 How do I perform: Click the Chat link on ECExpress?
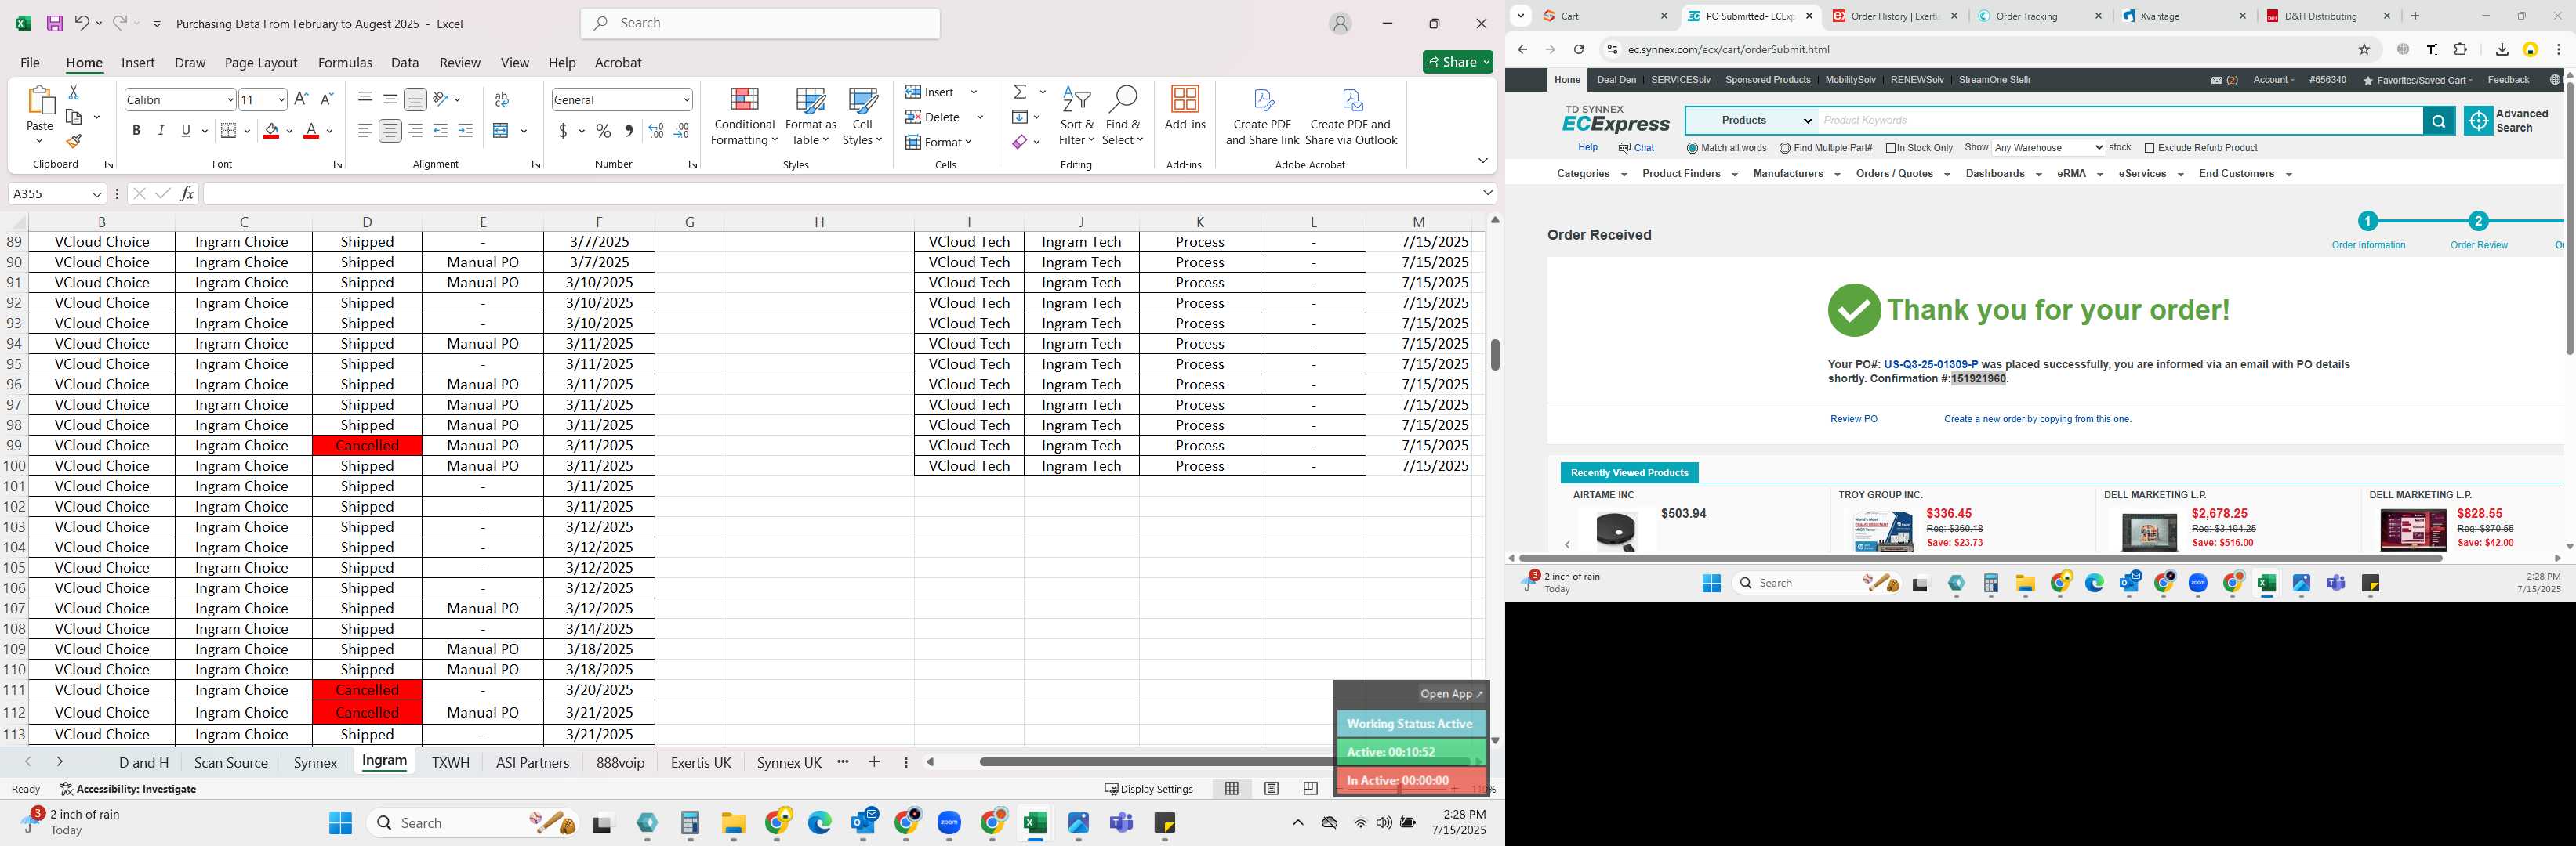[1636, 148]
